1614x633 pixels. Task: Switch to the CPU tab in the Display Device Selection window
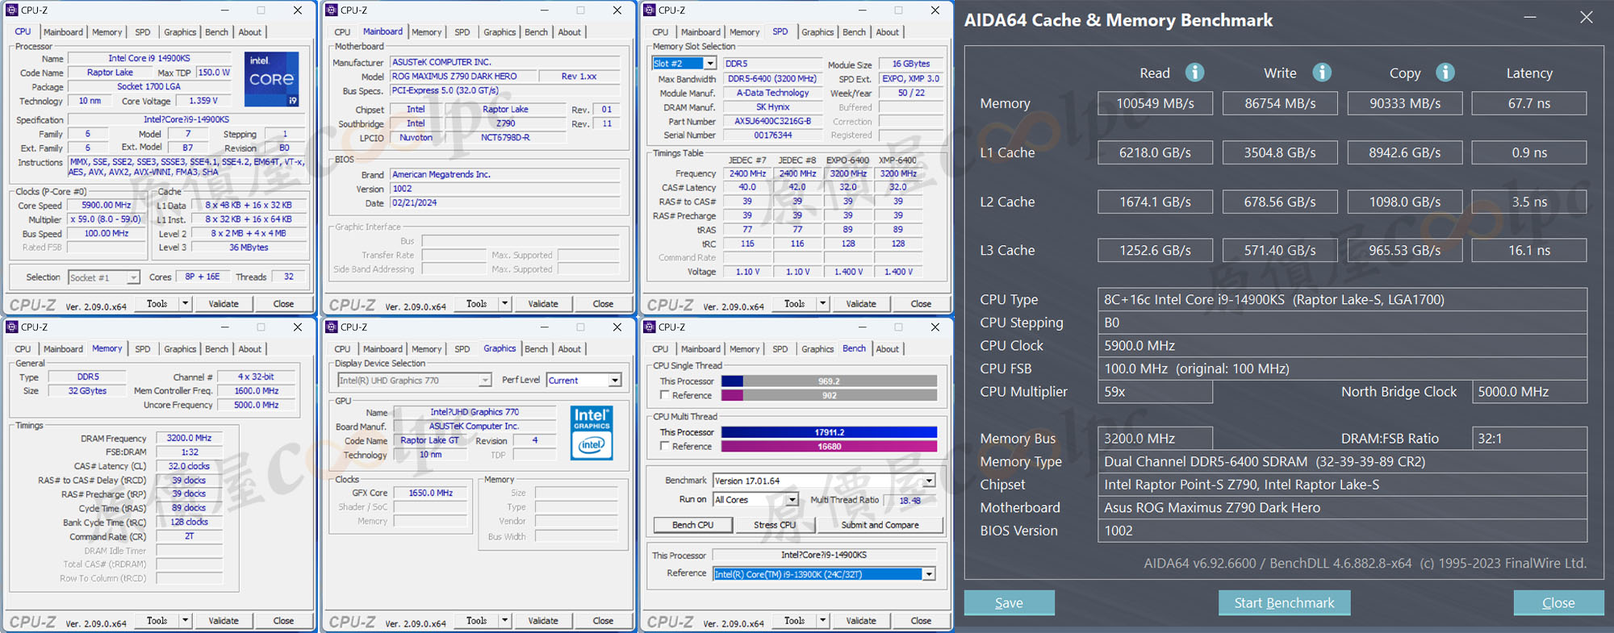pyautogui.click(x=342, y=349)
